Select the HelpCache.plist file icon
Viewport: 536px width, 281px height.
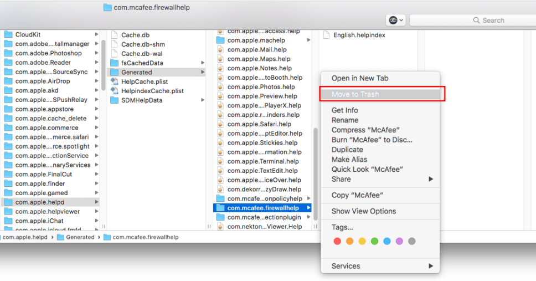click(x=115, y=81)
